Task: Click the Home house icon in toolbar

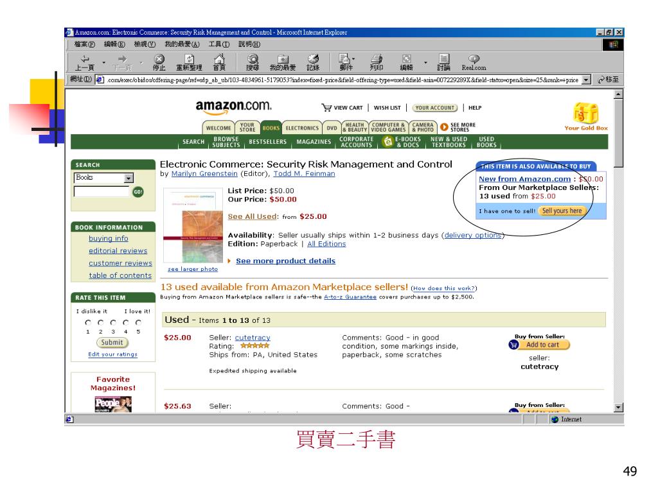Action: (219, 59)
